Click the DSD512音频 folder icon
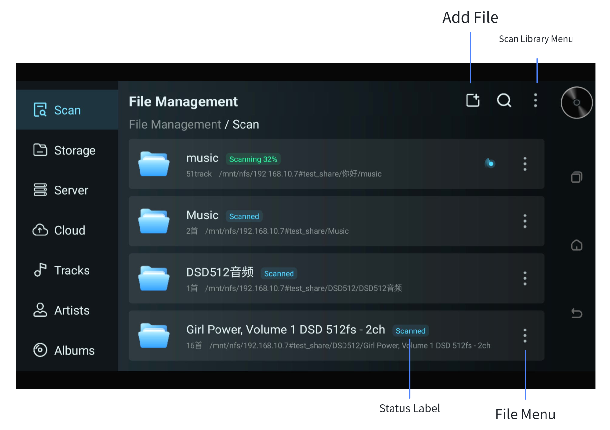Viewport: 610px width, 430px height. [154, 278]
